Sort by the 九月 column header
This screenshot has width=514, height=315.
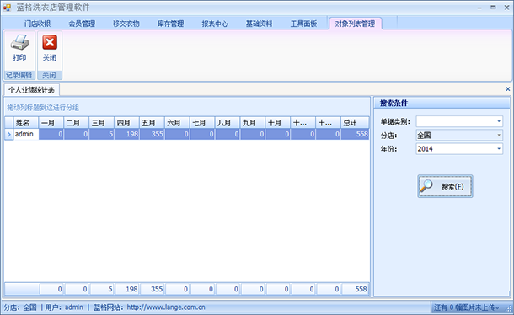253,123
